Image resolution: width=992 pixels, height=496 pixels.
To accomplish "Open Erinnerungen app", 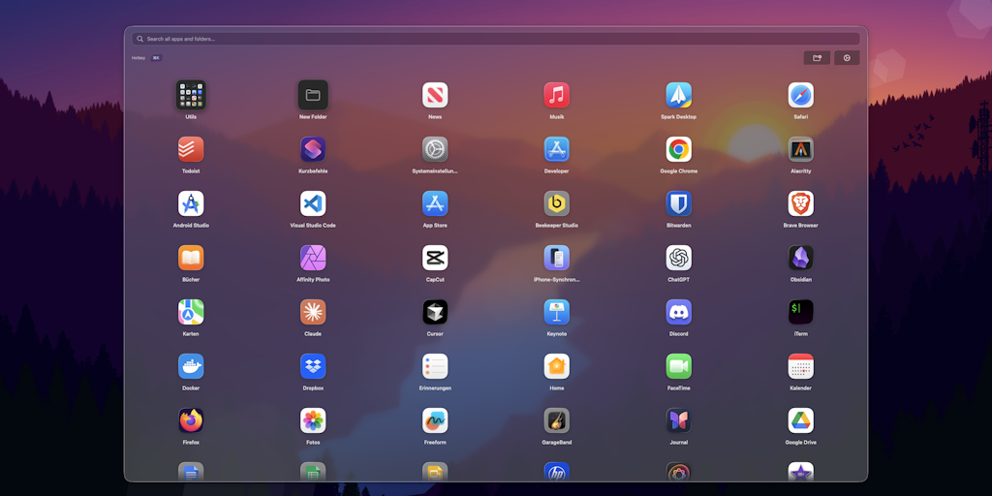I will [435, 366].
